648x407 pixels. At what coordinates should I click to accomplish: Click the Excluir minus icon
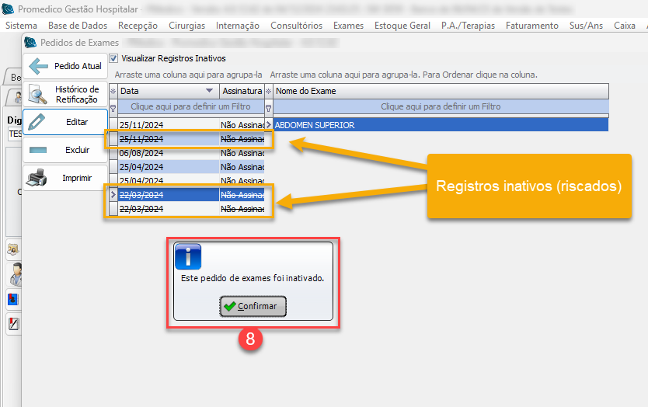pyautogui.click(x=37, y=150)
